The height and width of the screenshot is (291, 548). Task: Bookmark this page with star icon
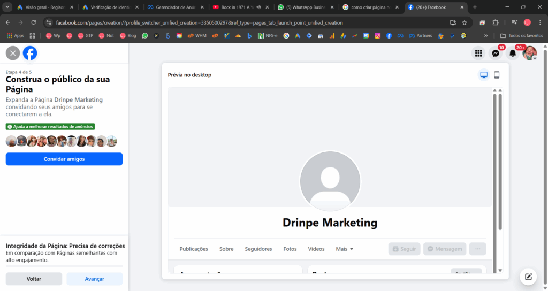pos(465,22)
